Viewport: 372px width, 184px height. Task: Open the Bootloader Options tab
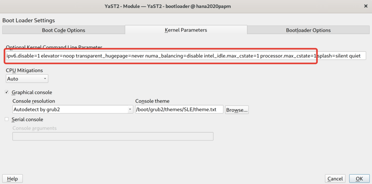pos(308,30)
